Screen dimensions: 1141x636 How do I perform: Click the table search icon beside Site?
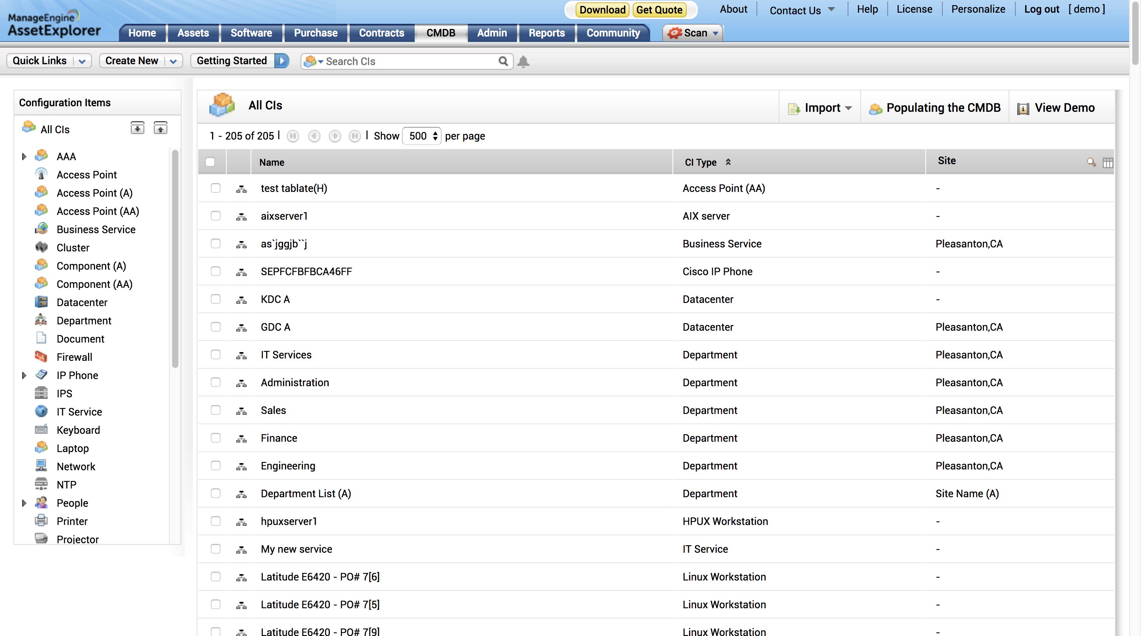(x=1091, y=163)
